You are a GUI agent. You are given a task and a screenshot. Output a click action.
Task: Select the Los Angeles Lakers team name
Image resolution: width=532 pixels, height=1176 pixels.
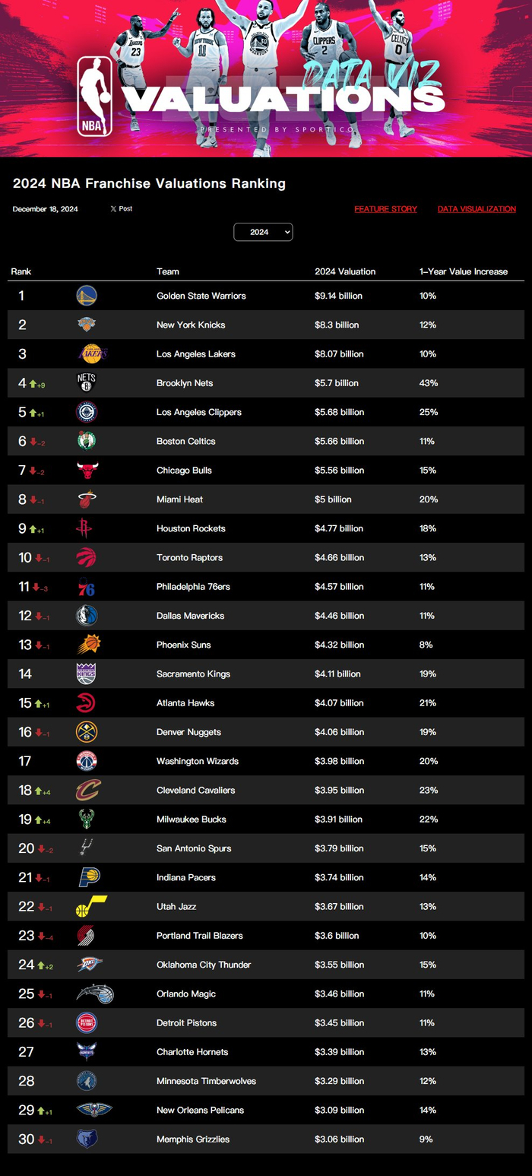196,354
